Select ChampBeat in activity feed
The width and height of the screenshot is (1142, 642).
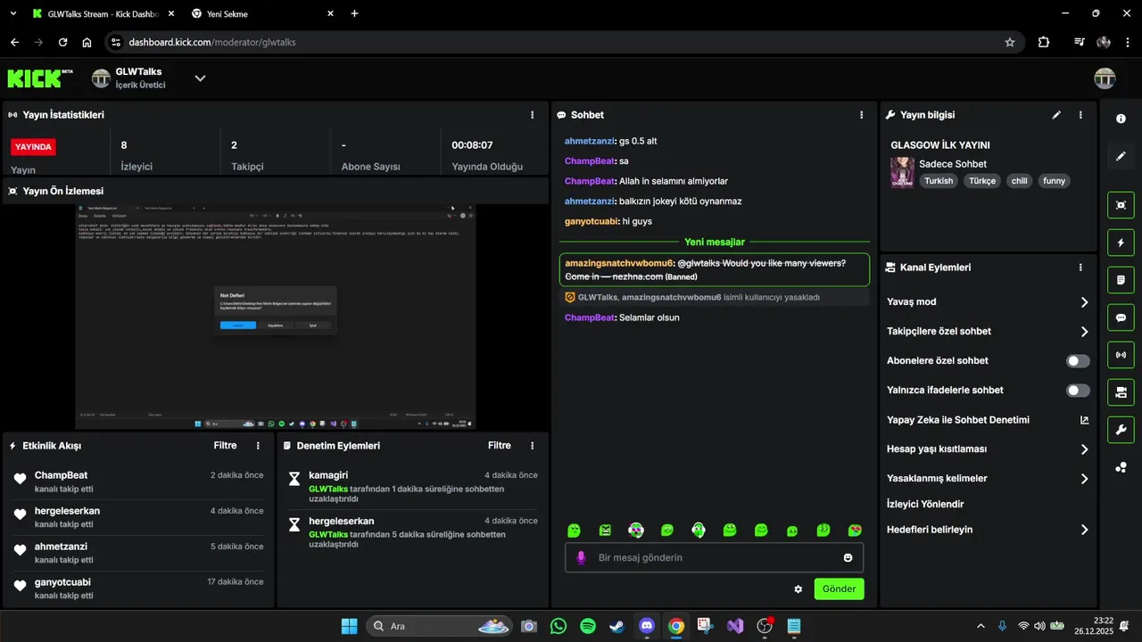click(x=138, y=481)
